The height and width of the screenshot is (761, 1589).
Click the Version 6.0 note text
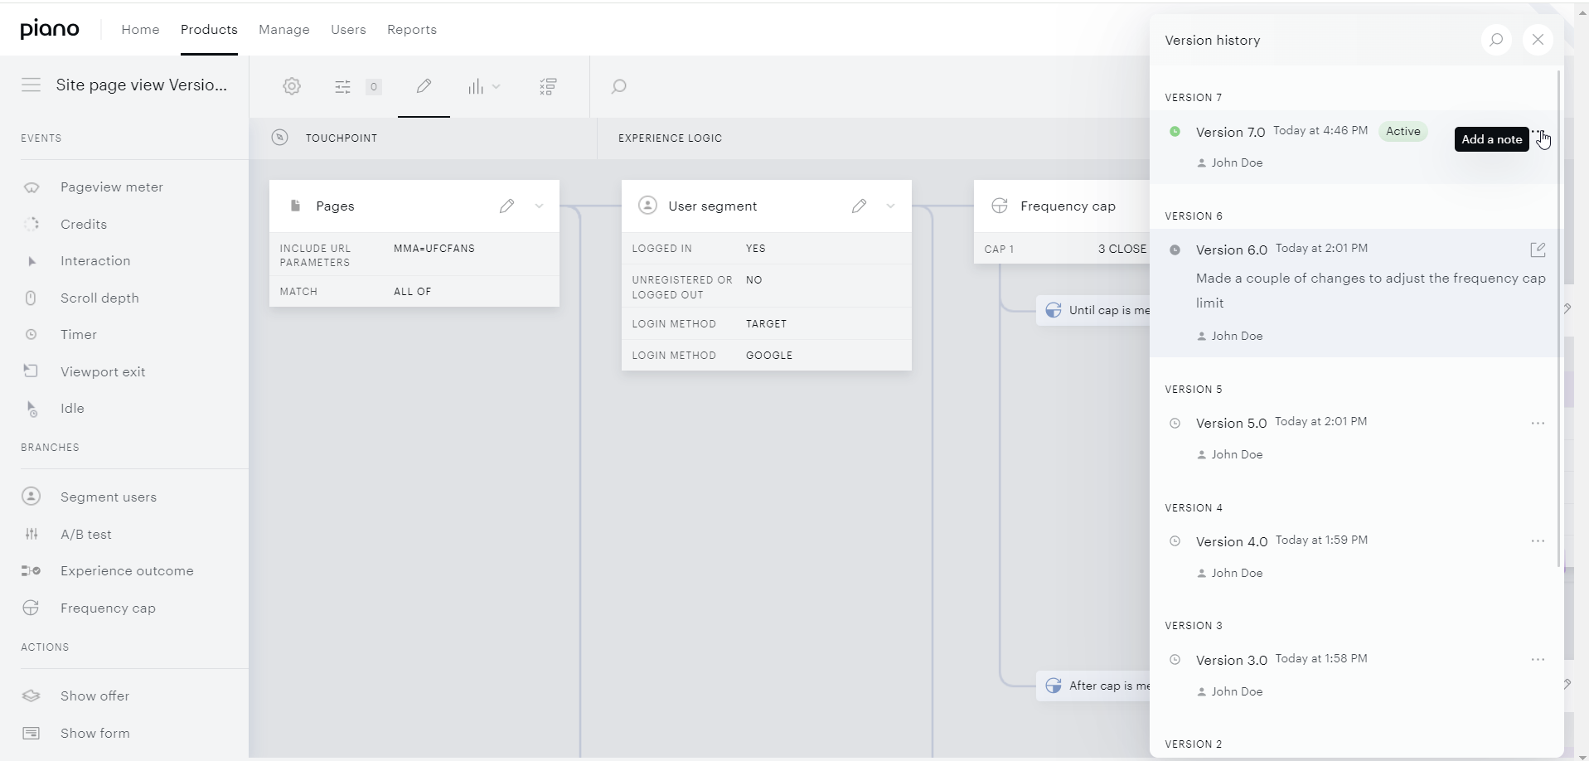pos(1371,290)
